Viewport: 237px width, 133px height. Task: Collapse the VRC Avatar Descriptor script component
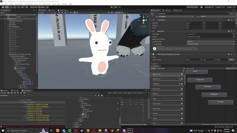coord(151,54)
